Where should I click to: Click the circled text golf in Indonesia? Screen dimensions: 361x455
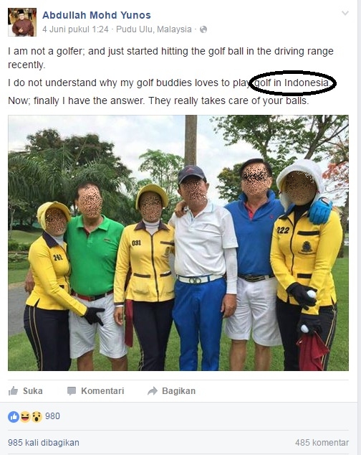[x=292, y=83]
